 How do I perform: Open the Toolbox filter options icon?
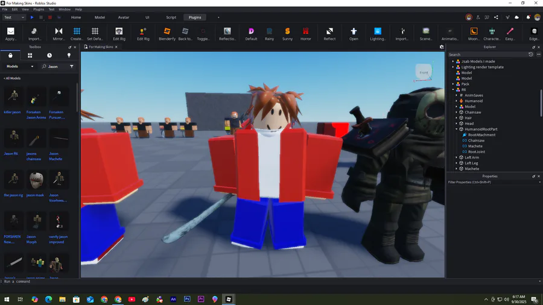pyautogui.click(x=72, y=66)
